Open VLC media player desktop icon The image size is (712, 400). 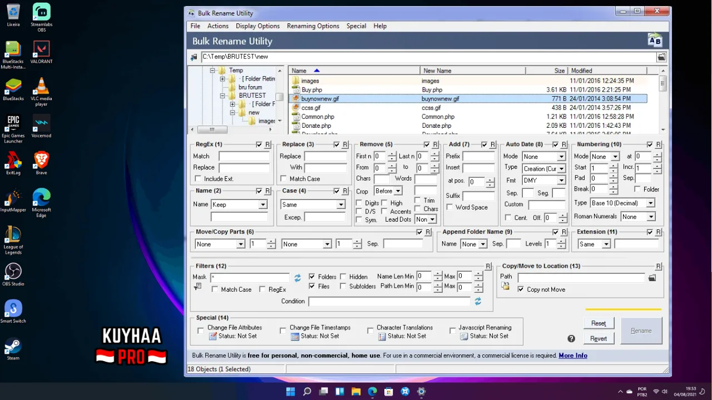41,92
